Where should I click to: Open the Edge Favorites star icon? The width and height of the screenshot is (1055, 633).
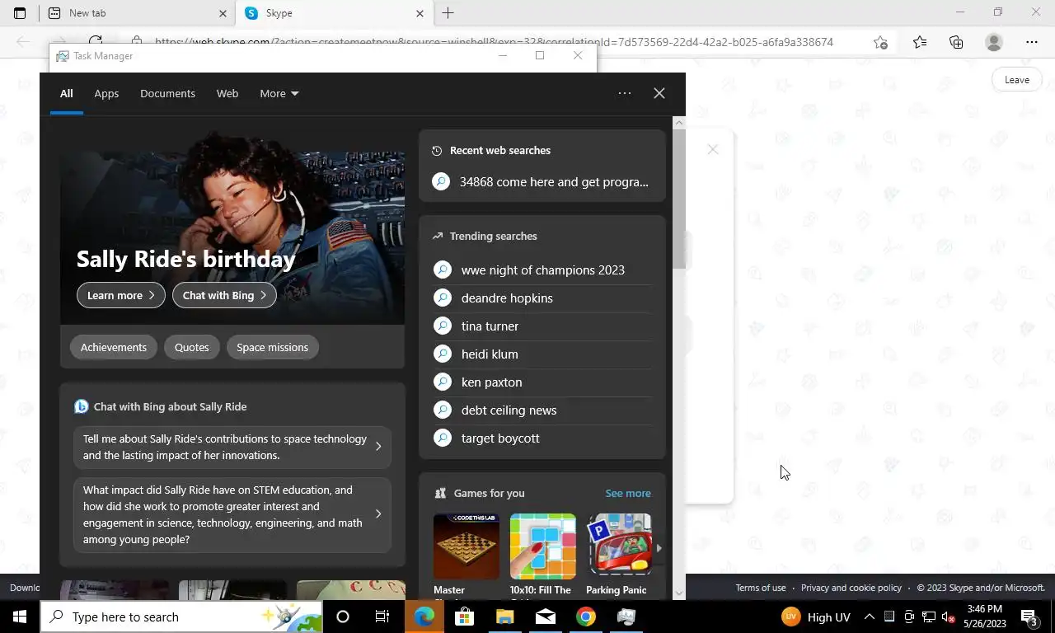(920, 42)
